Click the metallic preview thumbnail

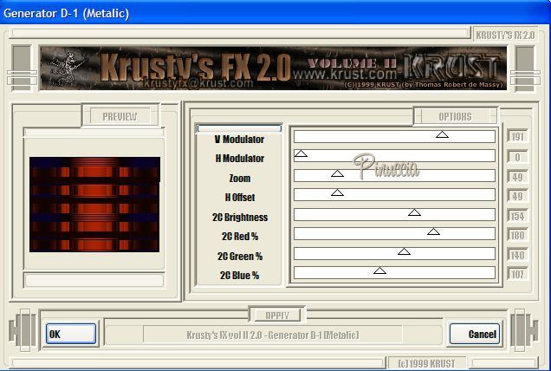(x=94, y=205)
